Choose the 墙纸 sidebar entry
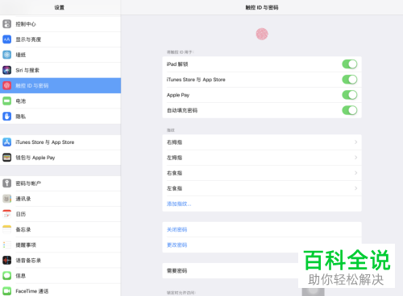The height and width of the screenshot is (296, 403). (60, 55)
